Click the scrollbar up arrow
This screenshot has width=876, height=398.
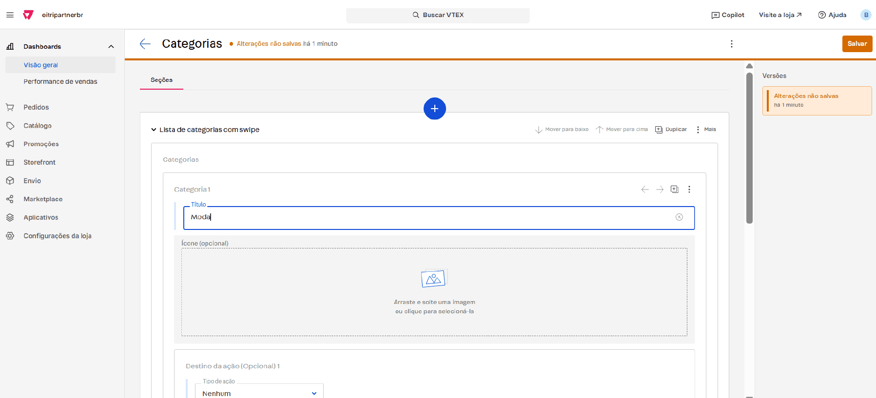749,66
